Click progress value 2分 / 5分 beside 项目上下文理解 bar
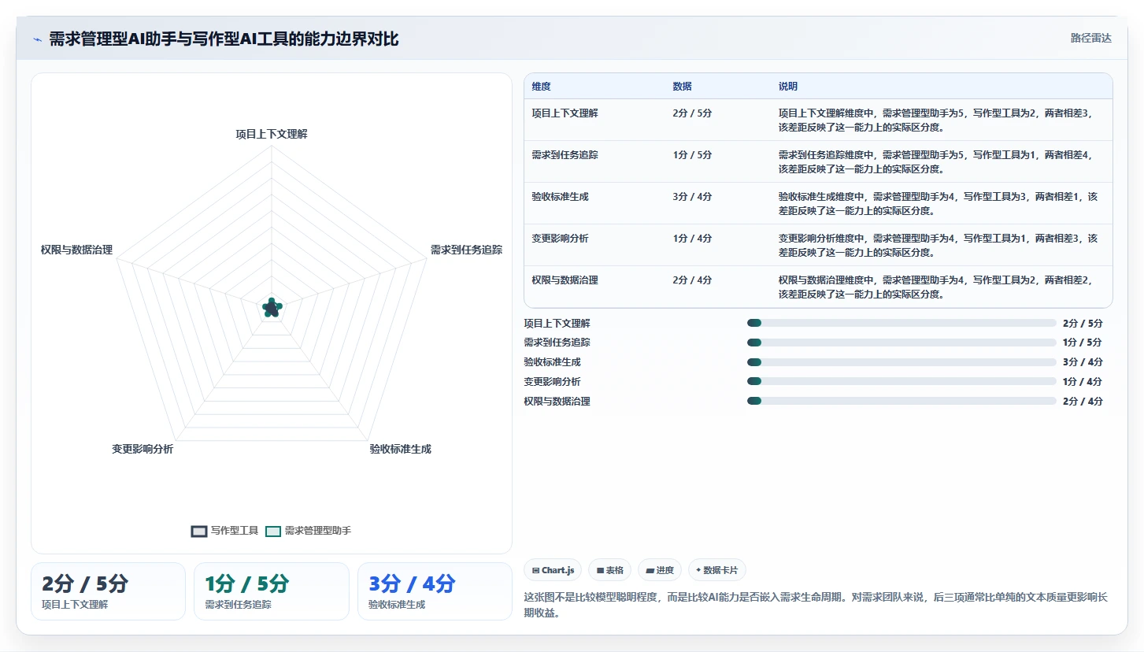1144x652 pixels. click(x=1083, y=323)
